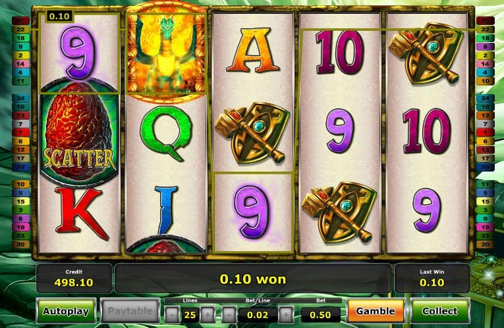Select payline 22 marker on left side
The width and height of the screenshot is (504, 328).
(20, 30)
